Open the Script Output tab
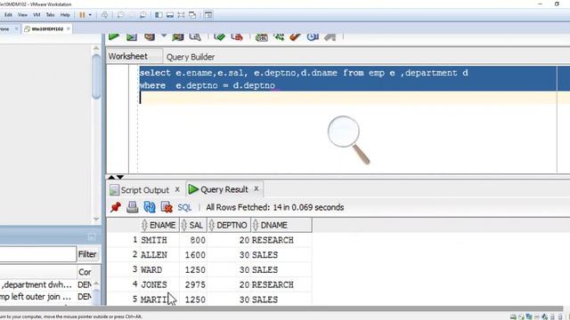The width and height of the screenshot is (570, 320). coord(144,189)
